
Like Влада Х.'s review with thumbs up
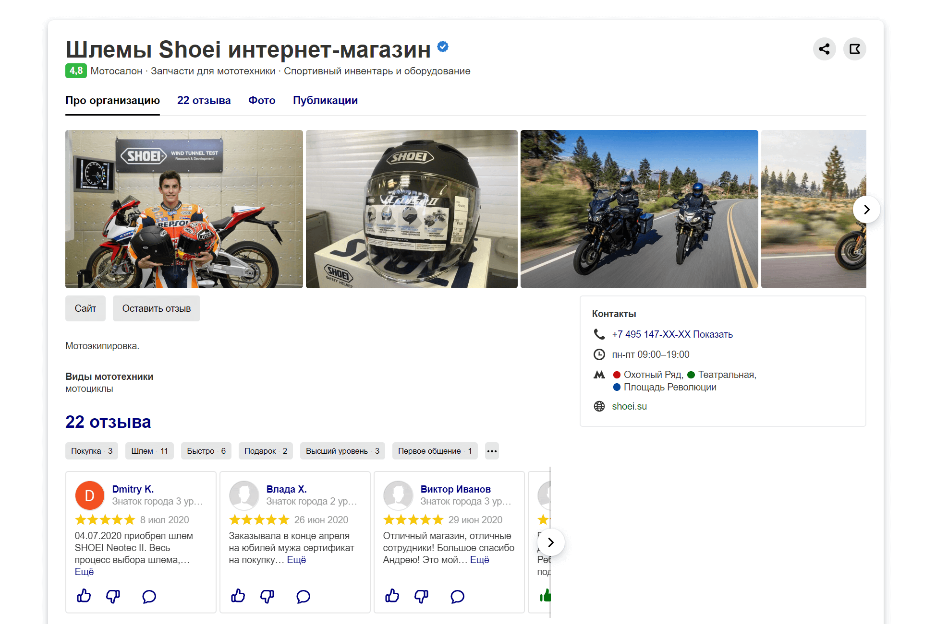238,596
